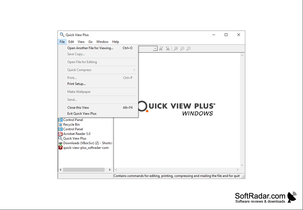
Task: Open the View menu
Action: click(81, 42)
